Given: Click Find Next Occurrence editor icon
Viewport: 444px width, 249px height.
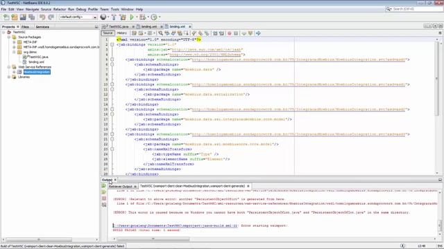Looking at the screenshot, I should [173, 33].
